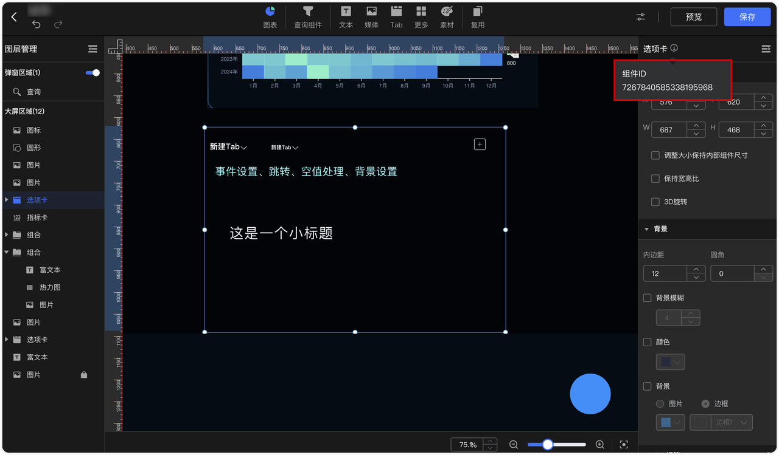Image resolution: width=779 pixels, height=455 pixels.
Task: Click the 复用 reuse tool
Action: (x=478, y=17)
